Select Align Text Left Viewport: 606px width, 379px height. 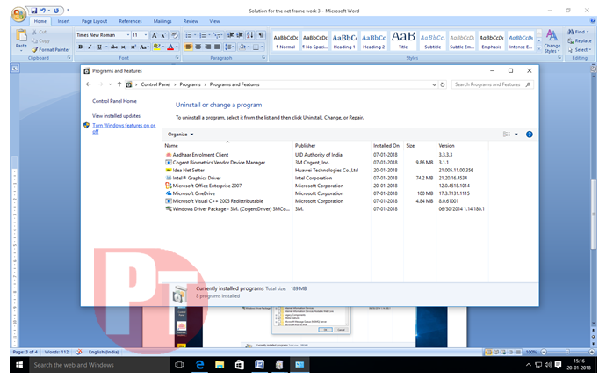tap(189, 47)
